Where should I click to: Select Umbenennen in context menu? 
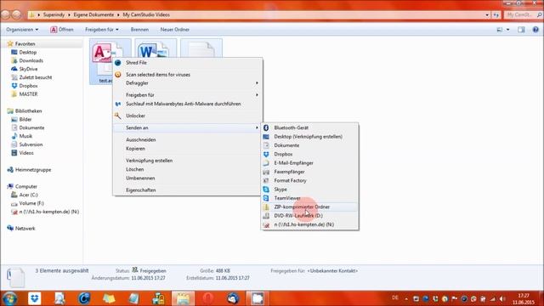click(140, 178)
